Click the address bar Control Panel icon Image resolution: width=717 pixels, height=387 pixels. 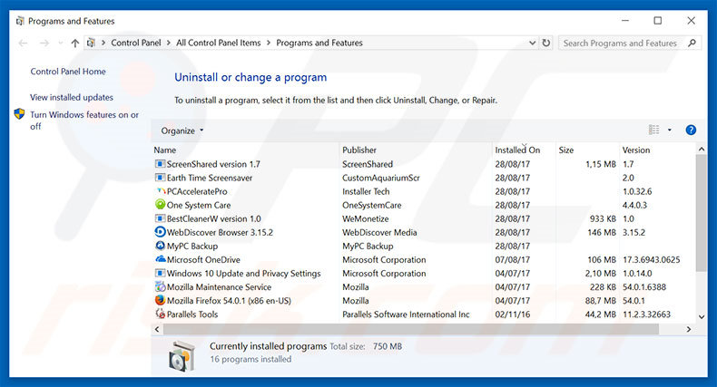point(91,43)
